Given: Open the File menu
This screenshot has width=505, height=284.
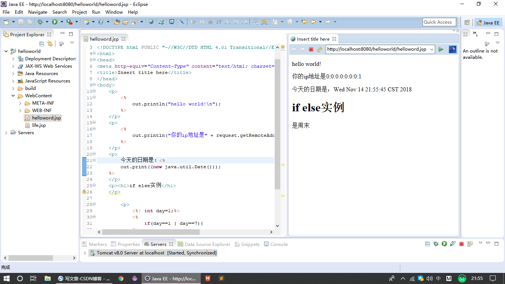Looking at the screenshot, I should pos(6,12).
